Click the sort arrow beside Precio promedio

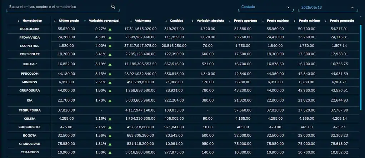point(326,21)
